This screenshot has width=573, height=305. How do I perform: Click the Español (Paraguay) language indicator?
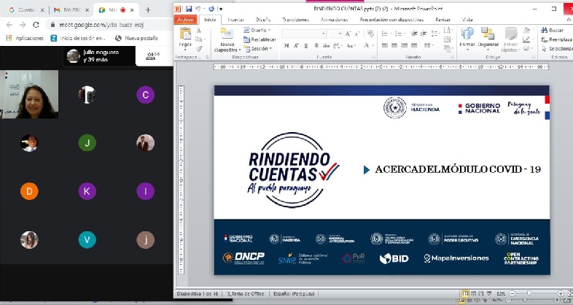pos(295,293)
